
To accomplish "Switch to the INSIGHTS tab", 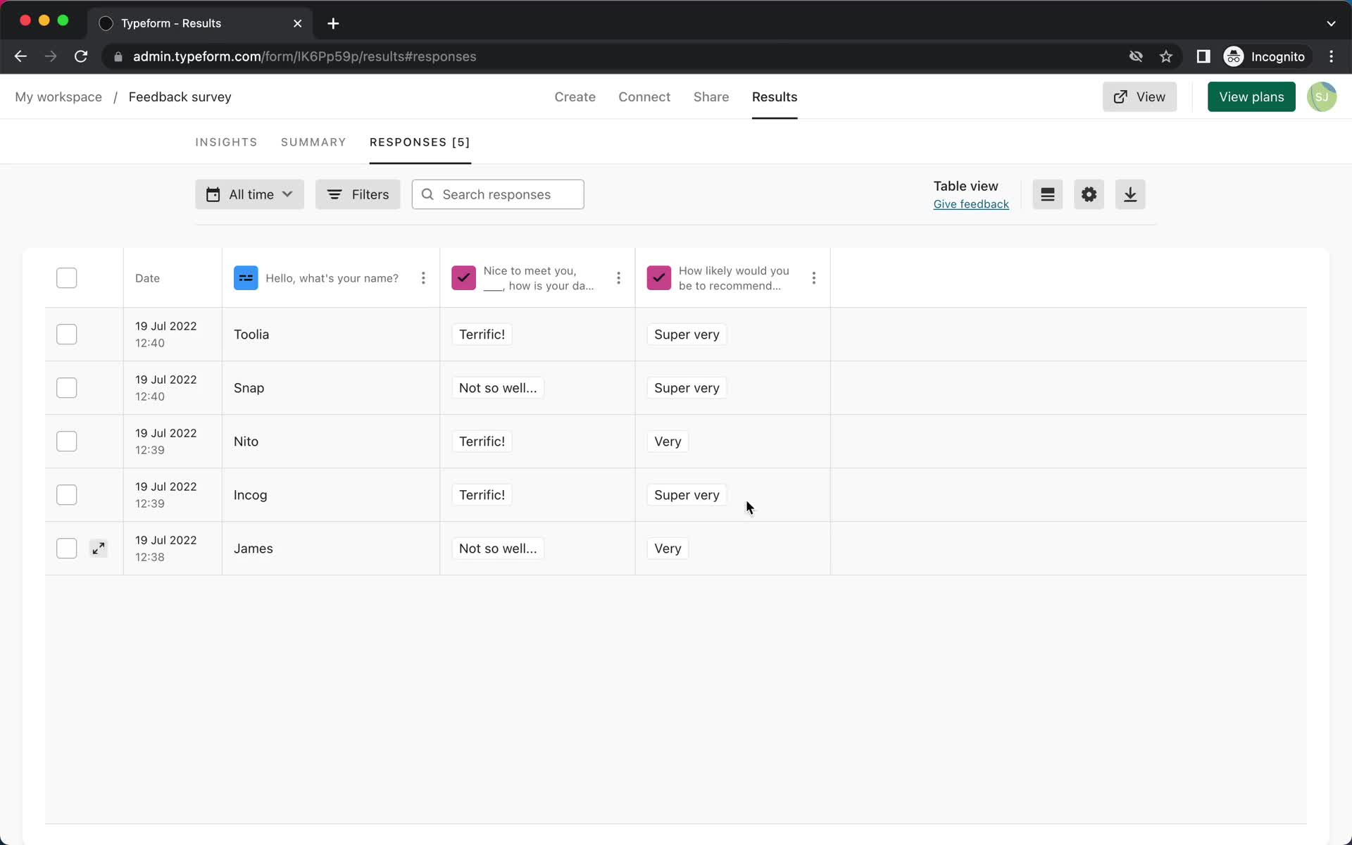I will coord(226,142).
